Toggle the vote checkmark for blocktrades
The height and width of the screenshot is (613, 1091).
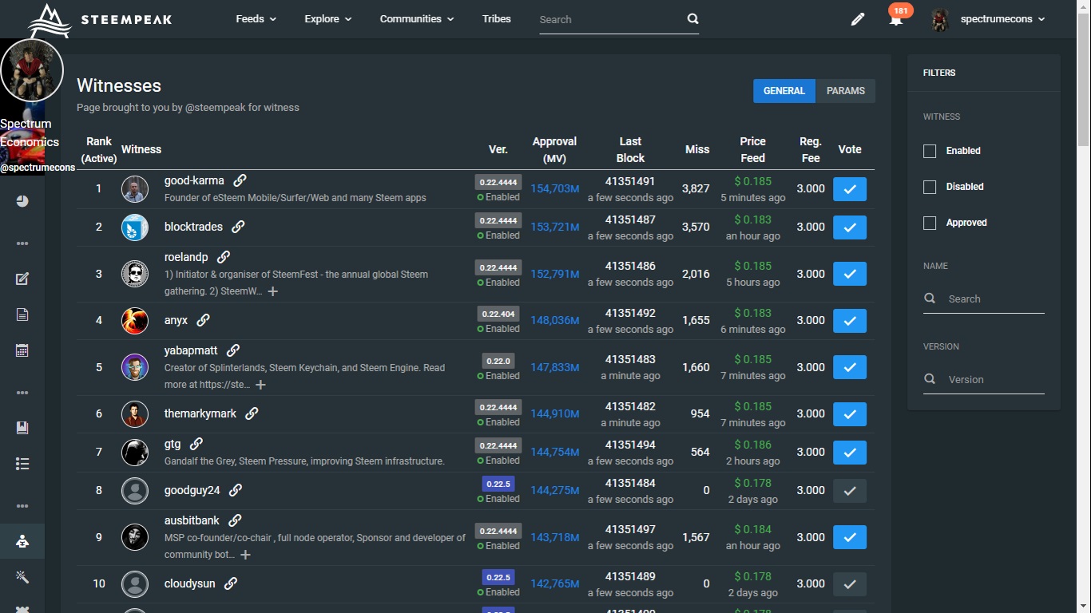click(850, 227)
